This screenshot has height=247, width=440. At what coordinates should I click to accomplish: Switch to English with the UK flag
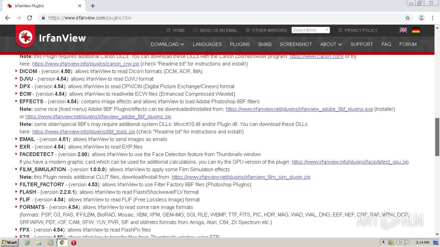[403, 30]
